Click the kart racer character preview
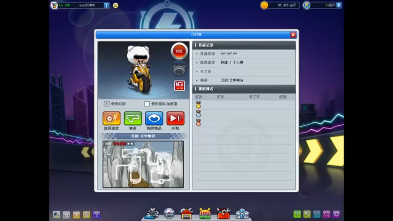Viewport: 393px width, 221px height. pos(140,70)
